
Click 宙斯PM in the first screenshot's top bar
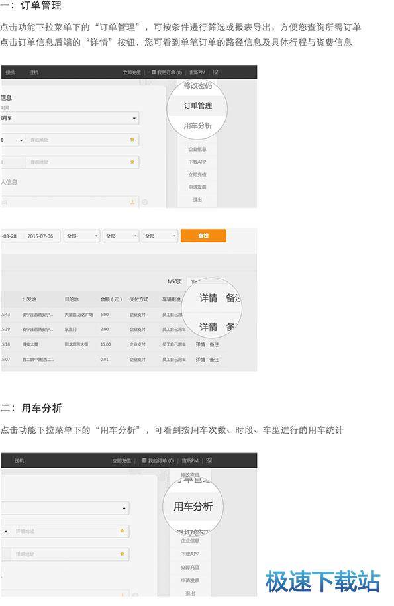point(197,72)
